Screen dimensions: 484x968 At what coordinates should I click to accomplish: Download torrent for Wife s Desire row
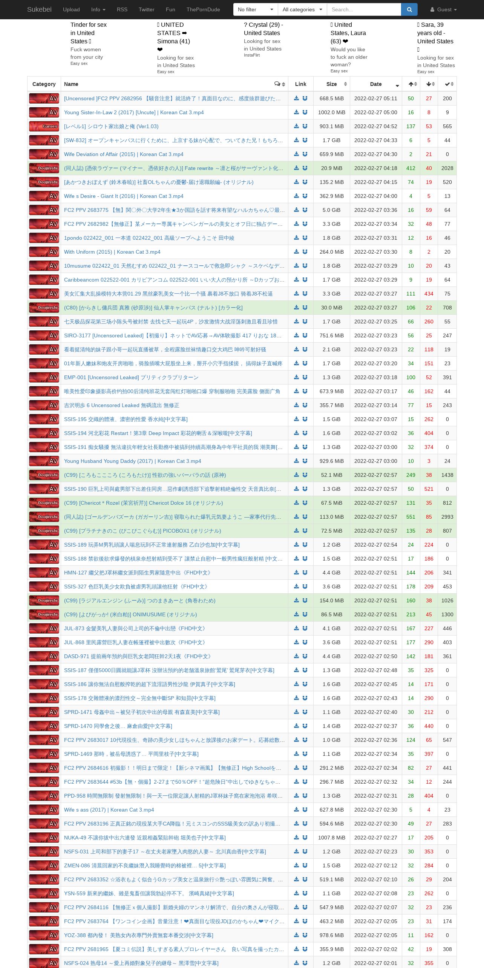coord(297,196)
